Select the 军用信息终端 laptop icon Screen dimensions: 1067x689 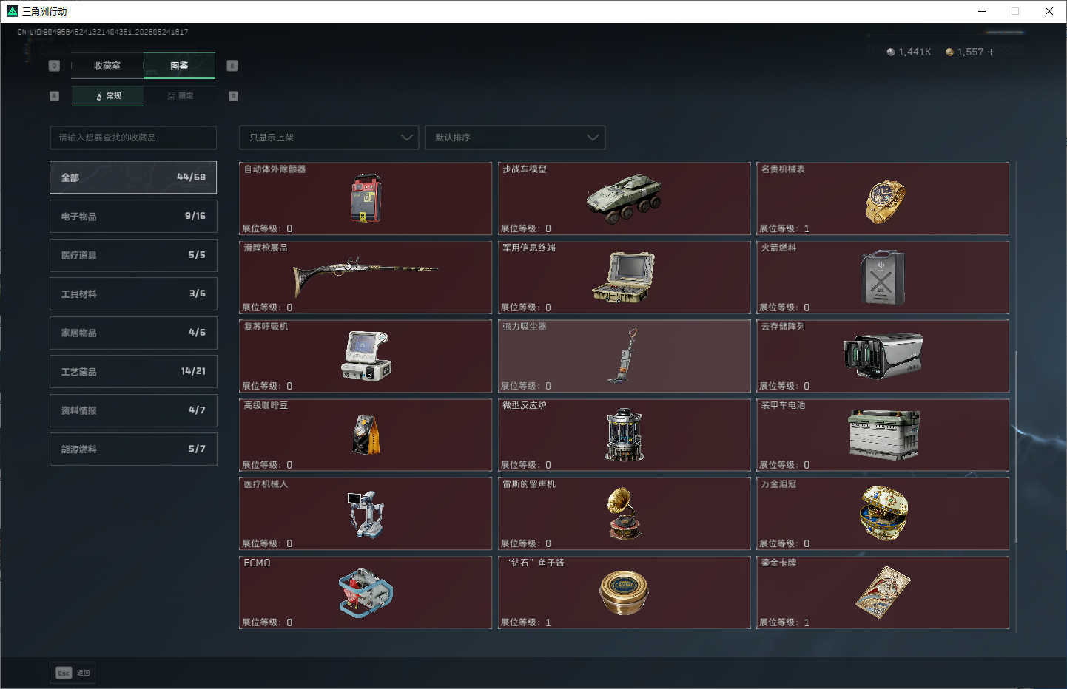click(x=625, y=277)
